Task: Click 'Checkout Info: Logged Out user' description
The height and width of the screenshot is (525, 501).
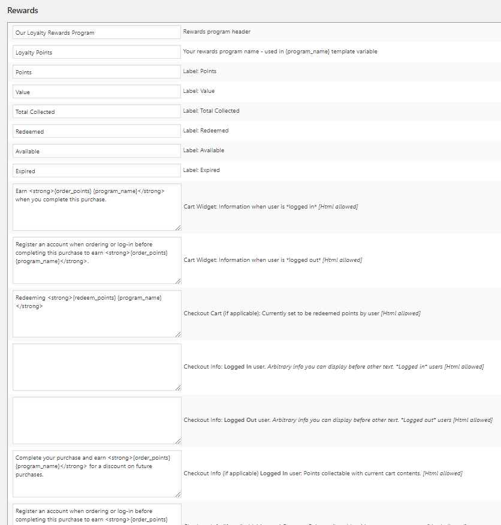Action: pos(338,420)
